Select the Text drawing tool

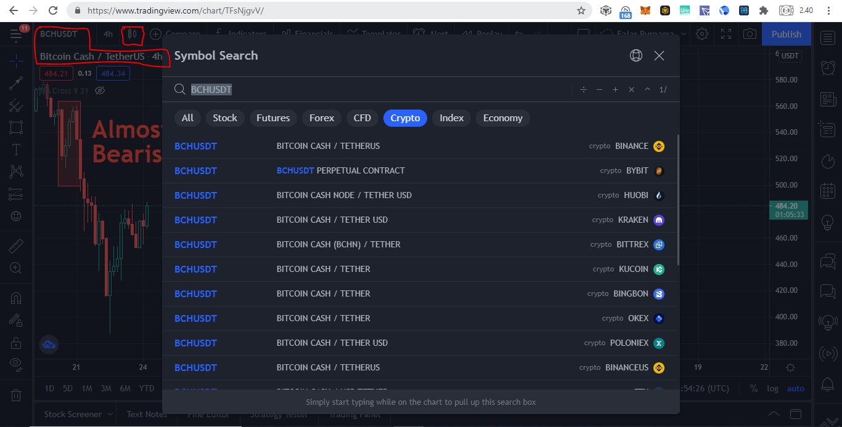point(16,150)
